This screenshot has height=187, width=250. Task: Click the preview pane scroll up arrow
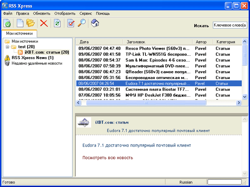click(245, 119)
